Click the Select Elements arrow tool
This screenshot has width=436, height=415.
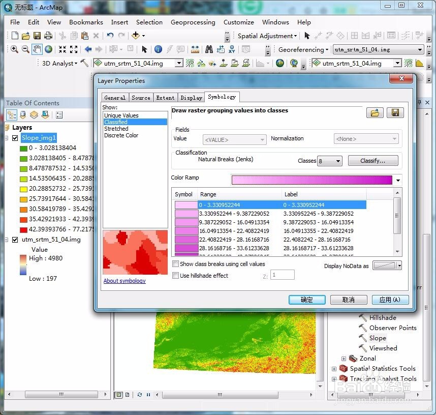(x=144, y=49)
